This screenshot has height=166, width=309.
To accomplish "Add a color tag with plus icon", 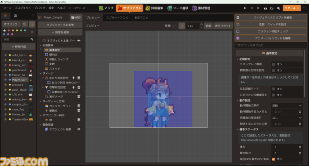I will (x=32, y=32).
